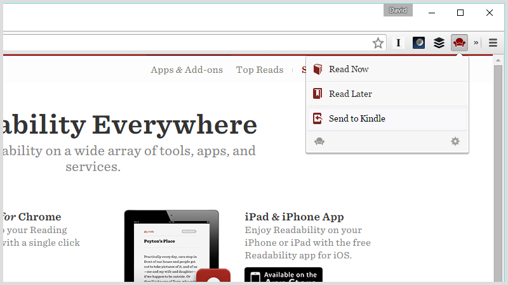The width and height of the screenshot is (508, 285).
Task: Open the Top Reads link
Action: pos(260,70)
